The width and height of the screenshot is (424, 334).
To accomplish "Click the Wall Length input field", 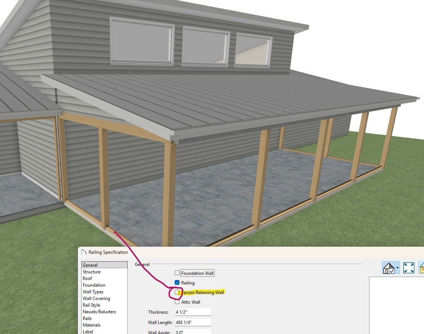I will (x=193, y=323).
